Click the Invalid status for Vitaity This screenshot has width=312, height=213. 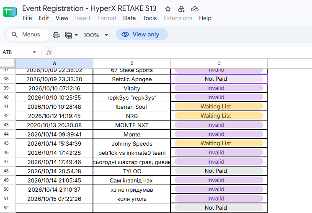click(x=219, y=88)
